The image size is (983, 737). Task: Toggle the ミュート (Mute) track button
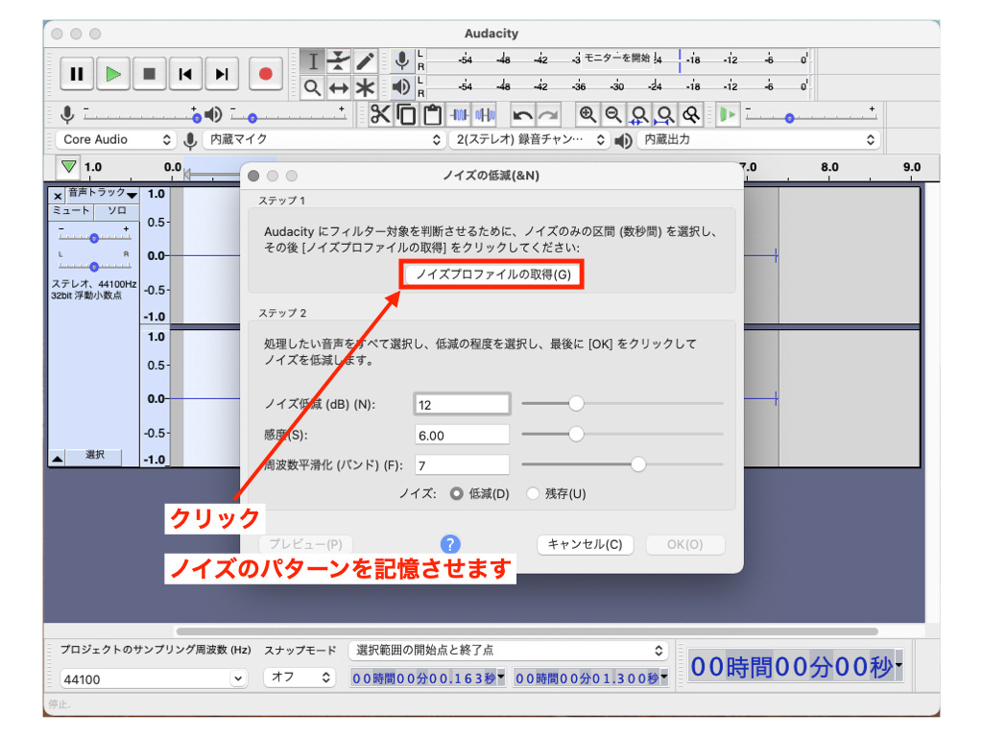71,210
